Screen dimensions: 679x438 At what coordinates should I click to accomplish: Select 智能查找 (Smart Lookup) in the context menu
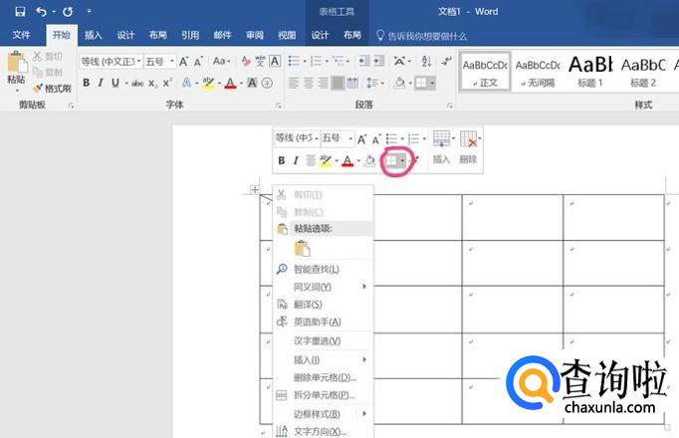pos(317,269)
